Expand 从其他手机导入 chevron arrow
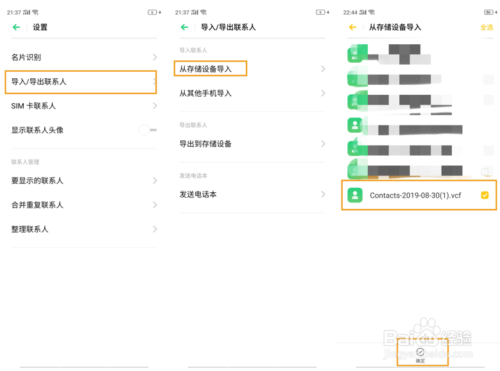The image size is (500, 371). [x=323, y=94]
